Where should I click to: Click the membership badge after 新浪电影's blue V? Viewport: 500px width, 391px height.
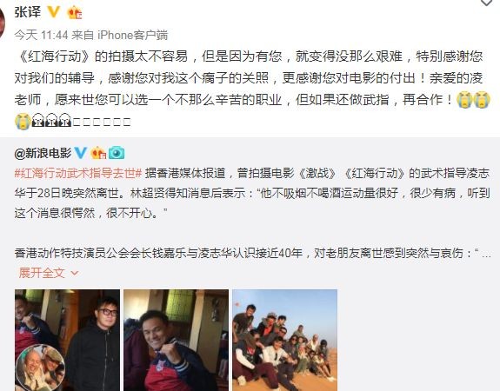98,153
